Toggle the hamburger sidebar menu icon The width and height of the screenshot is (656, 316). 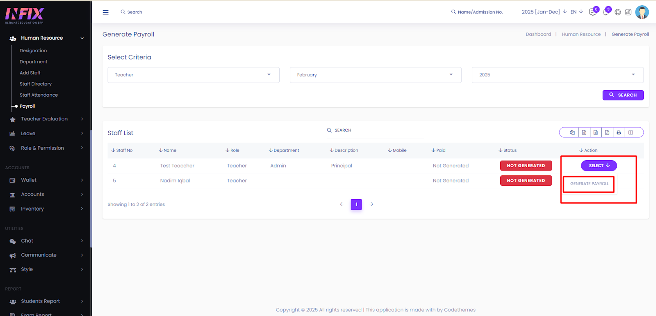105,12
